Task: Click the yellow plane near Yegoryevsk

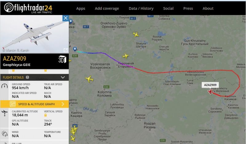Action: tap(125, 56)
